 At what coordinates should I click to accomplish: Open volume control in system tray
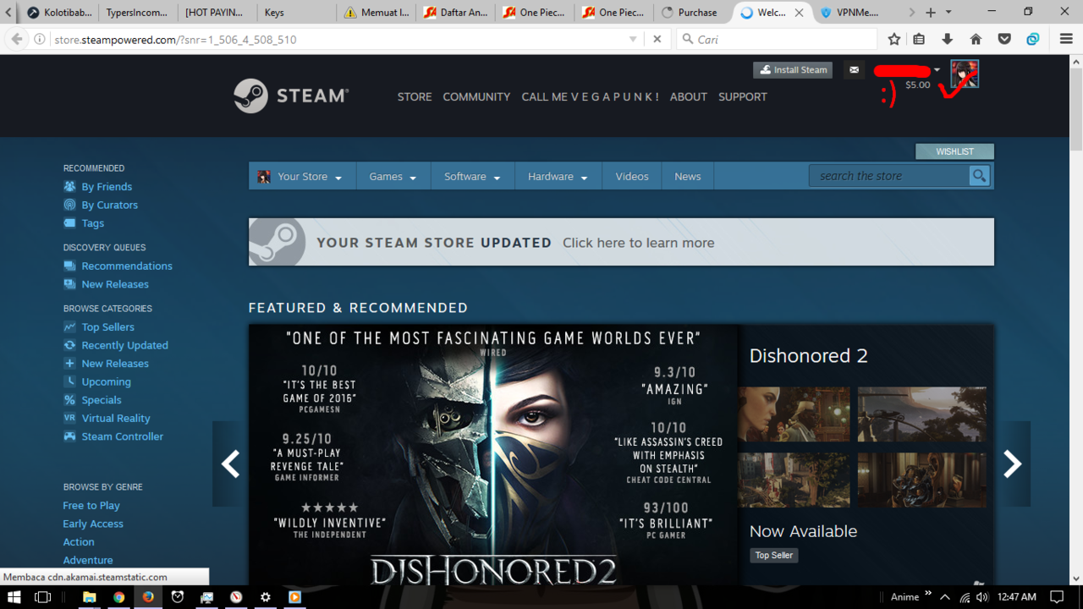981,597
